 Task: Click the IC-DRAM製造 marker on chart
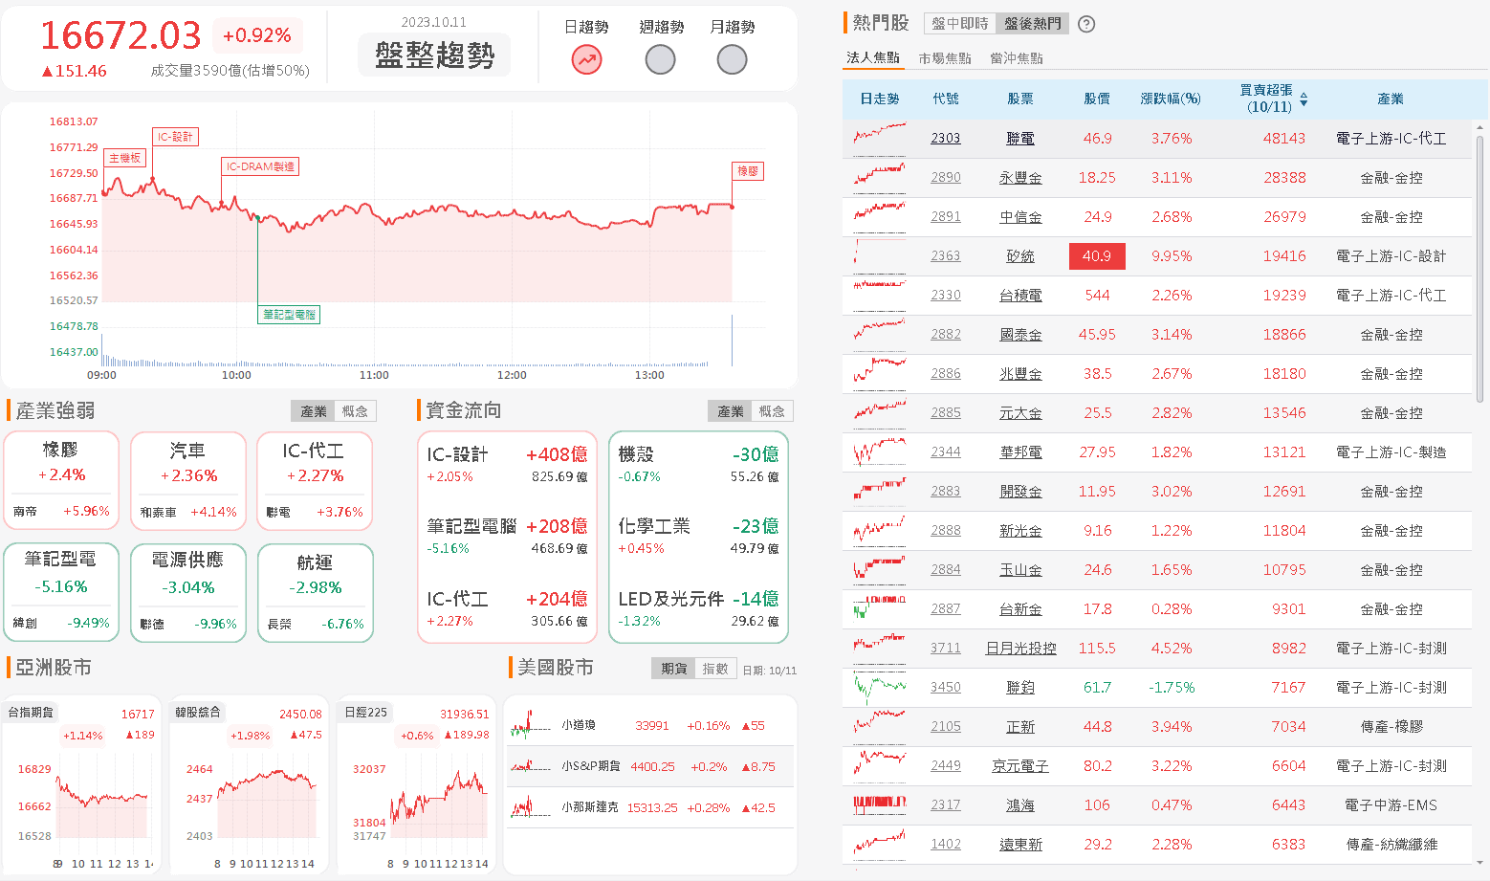click(x=260, y=166)
